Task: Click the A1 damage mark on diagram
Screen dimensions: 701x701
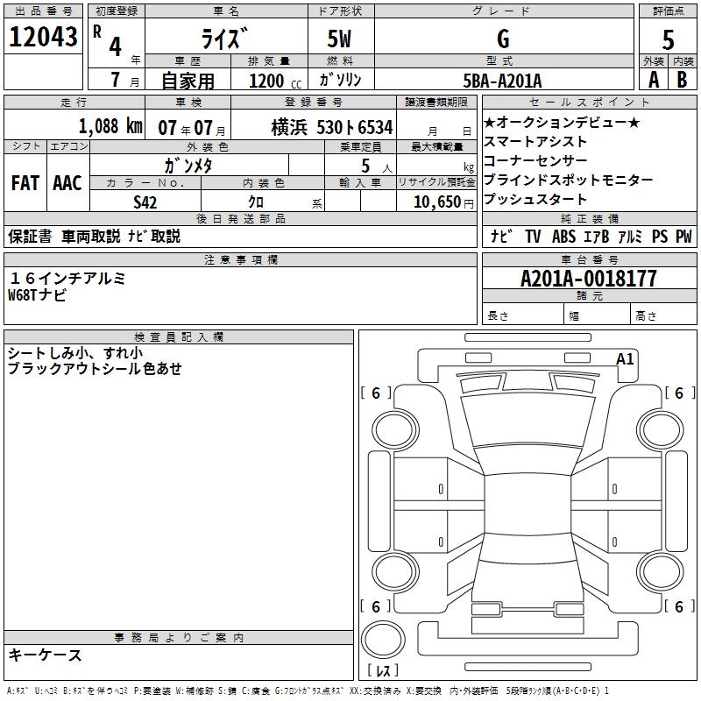Action: click(625, 359)
